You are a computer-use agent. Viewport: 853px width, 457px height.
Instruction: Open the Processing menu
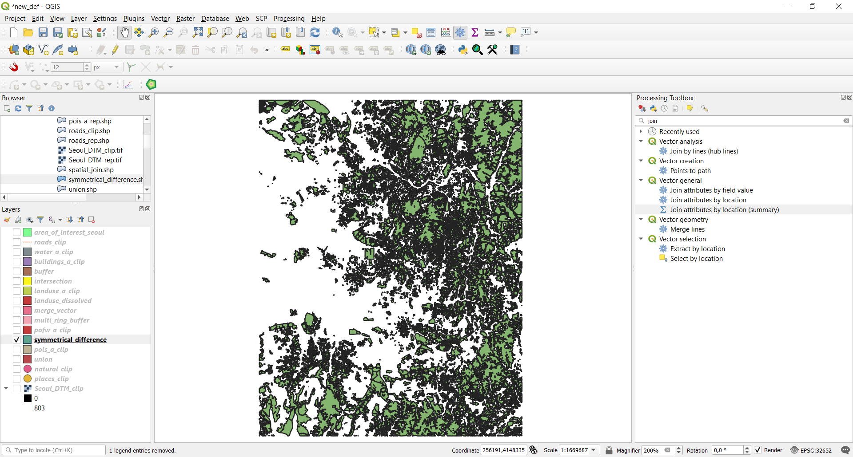[289, 19]
